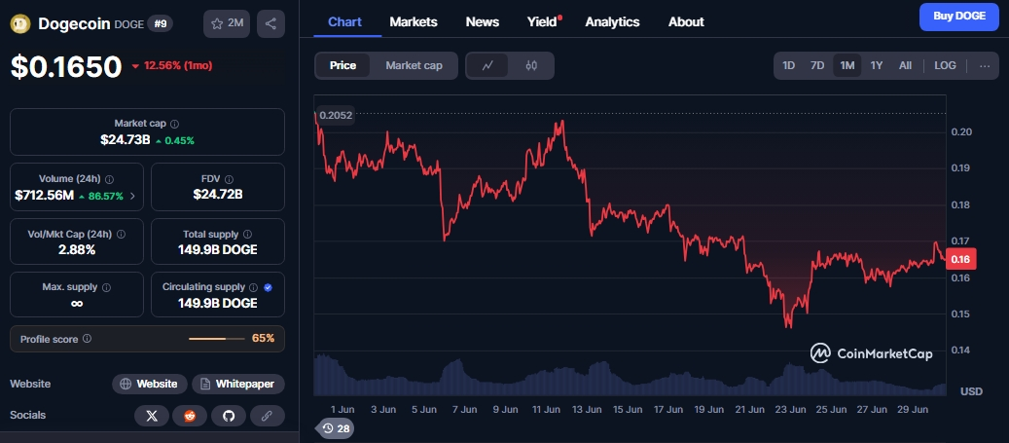Screen dimensions: 1009x443
Task: Click the 2.88% Vol/Mkt Cap value
Action: tap(77, 250)
